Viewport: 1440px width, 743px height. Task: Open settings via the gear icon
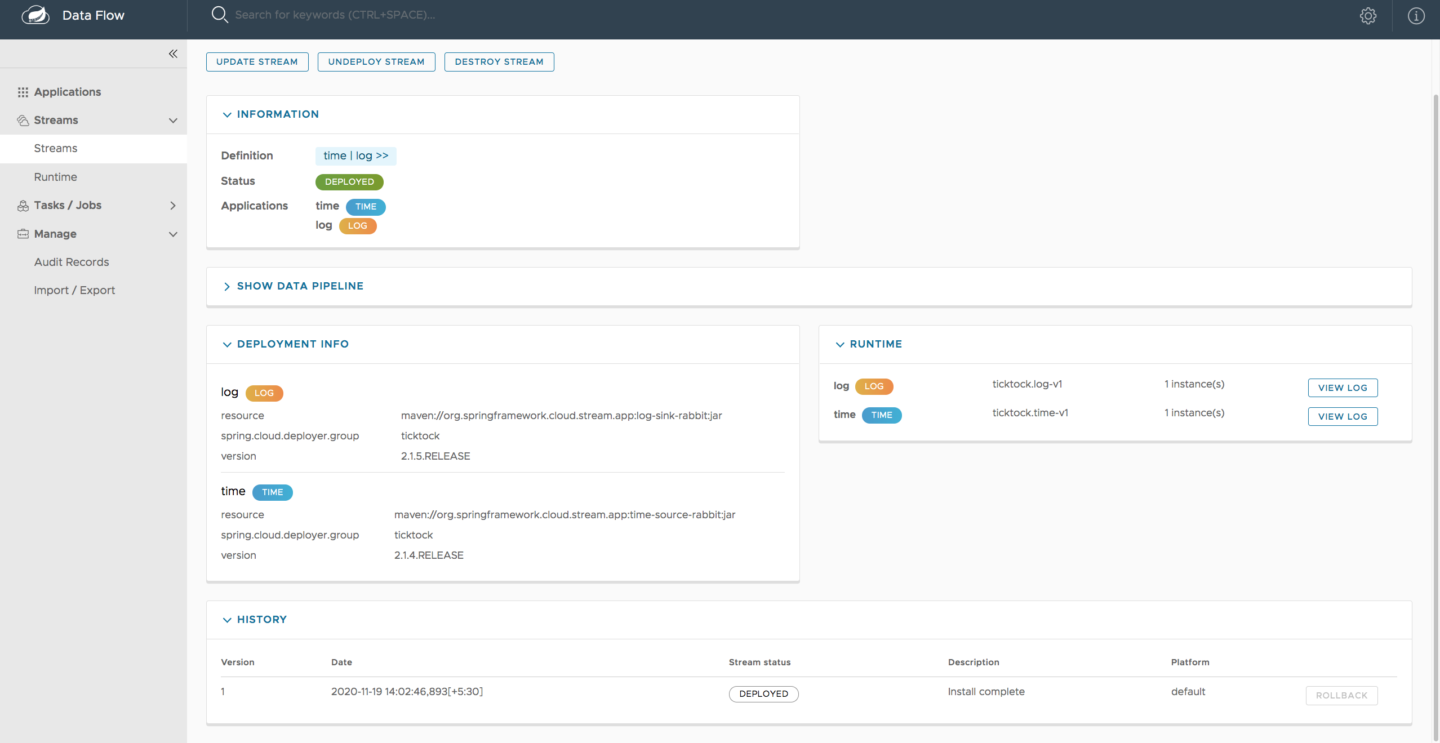pos(1368,16)
